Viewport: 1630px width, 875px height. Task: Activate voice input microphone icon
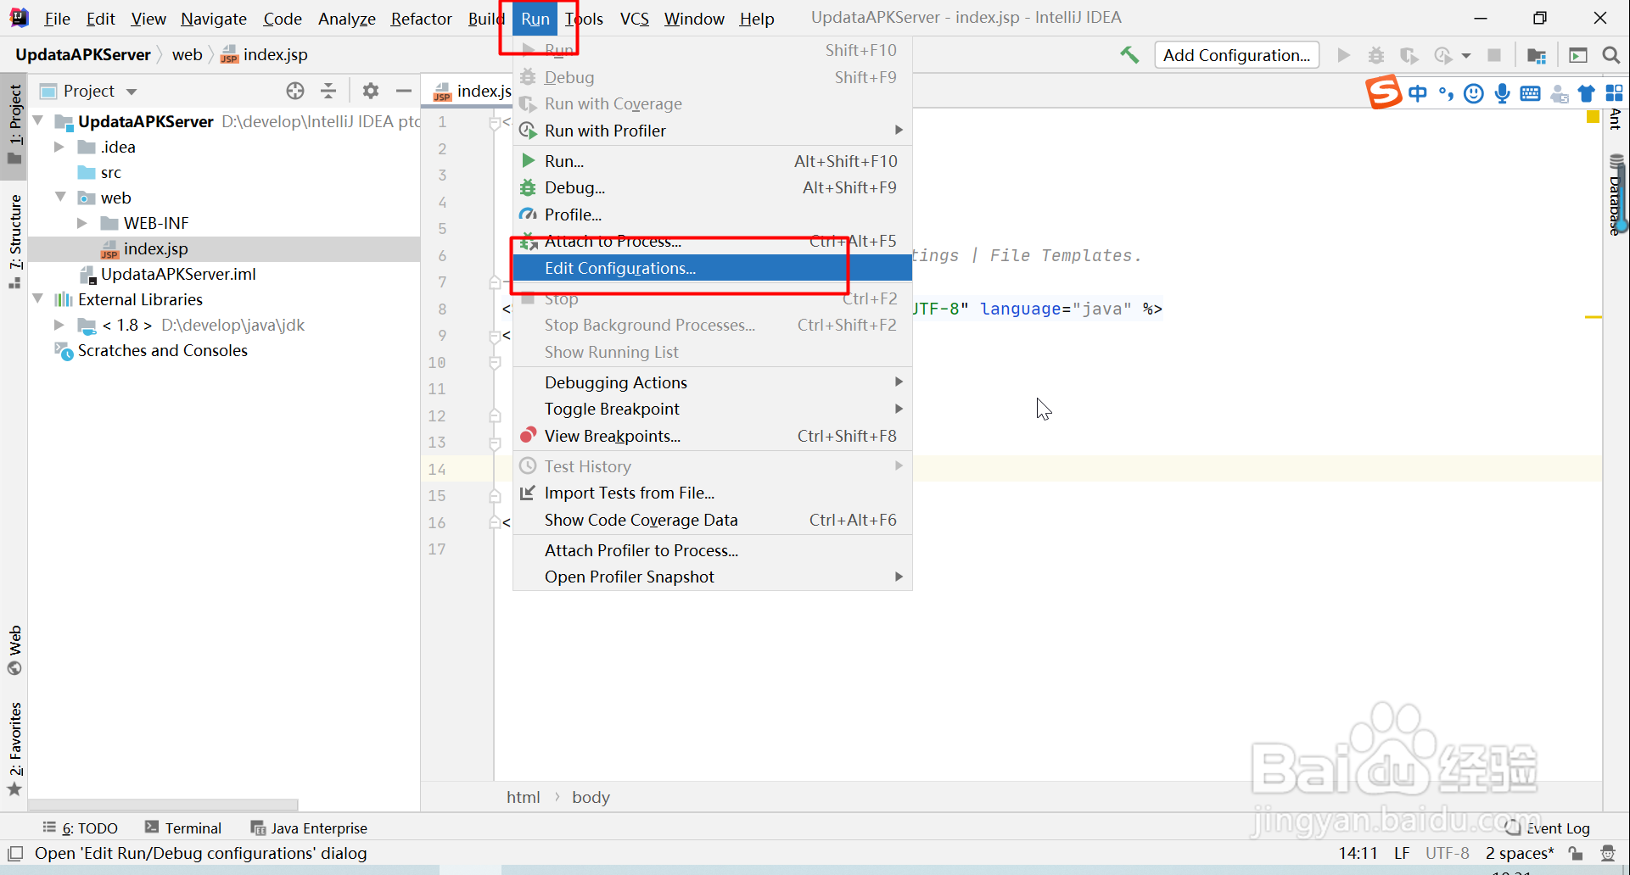pyautogui.click(x=1502, y=93)
